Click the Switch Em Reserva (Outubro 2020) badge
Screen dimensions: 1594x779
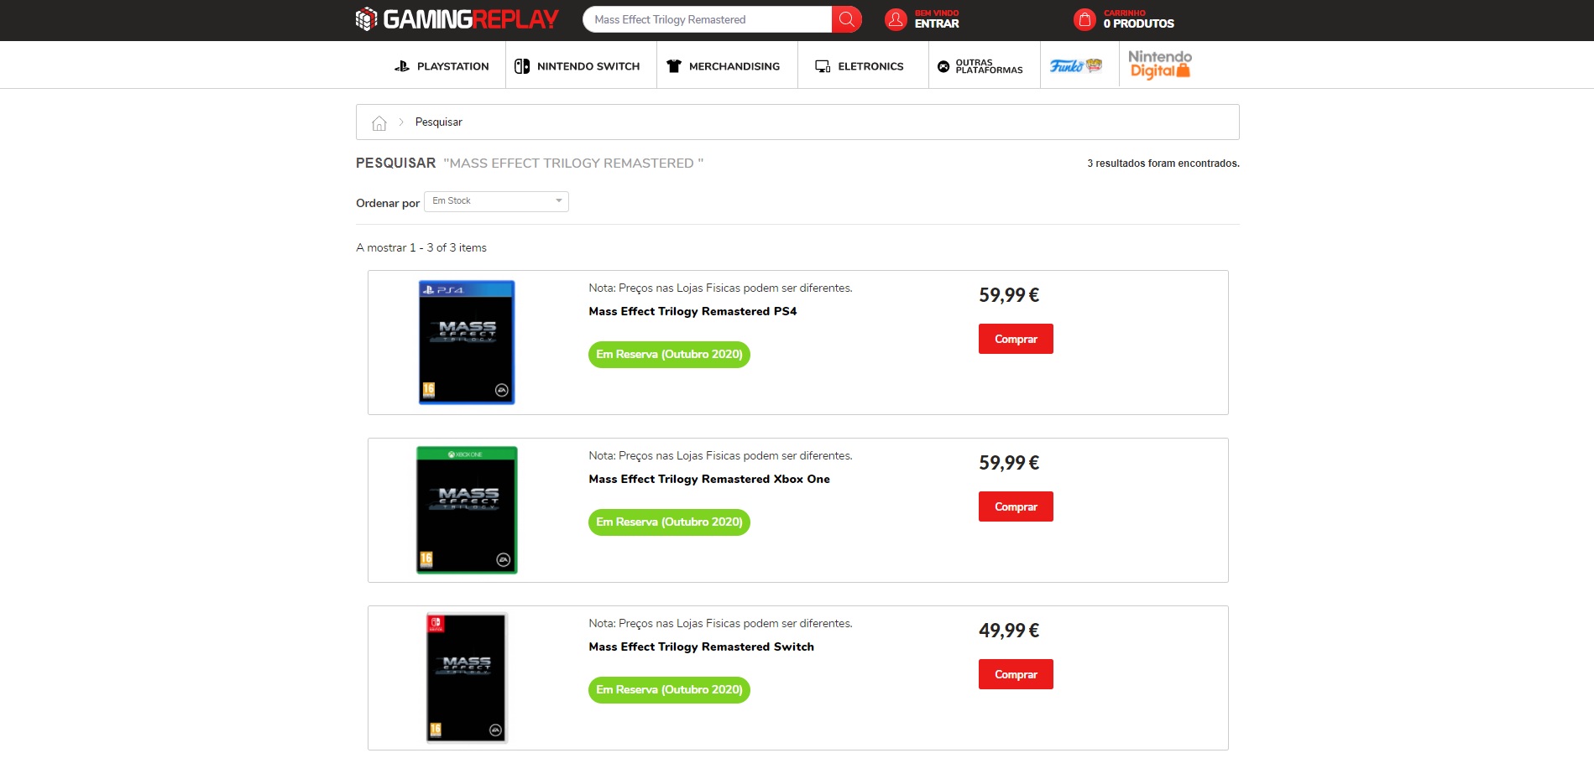click(x=669, y=690)
